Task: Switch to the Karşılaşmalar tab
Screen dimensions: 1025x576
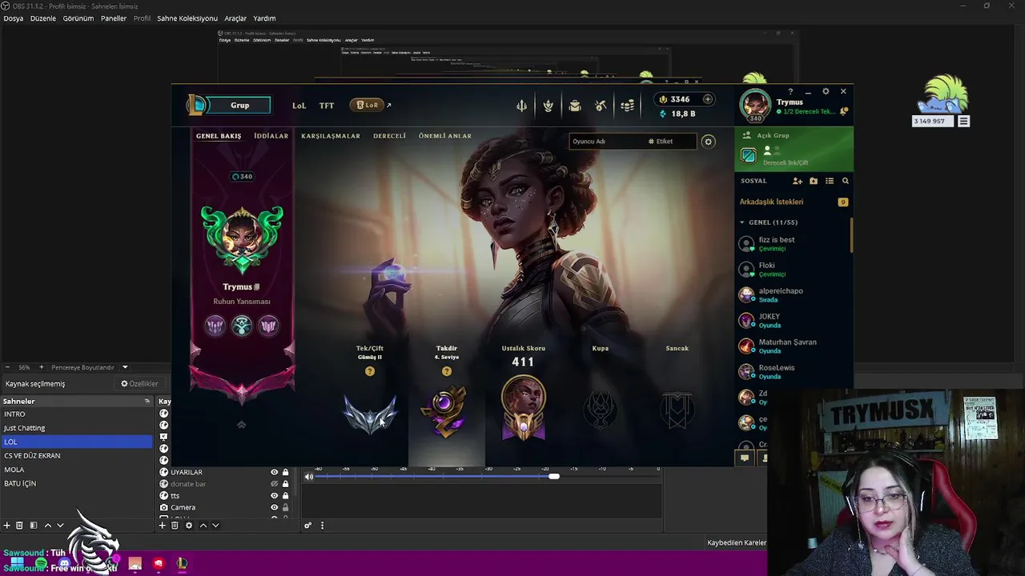Action: click(331, 136)
